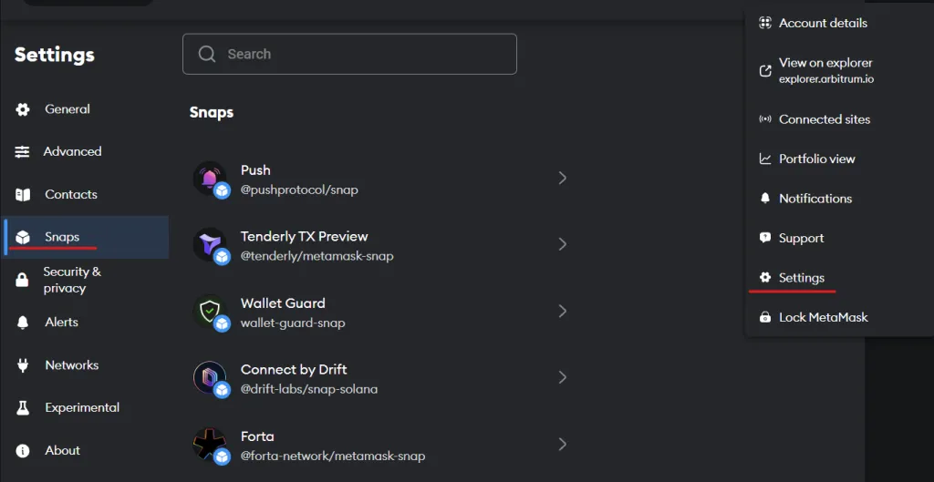Expand the Push snap chevron arrow
Image resolution: width=934 pixels, height=482 pixels.
click(x=562, y=178)
